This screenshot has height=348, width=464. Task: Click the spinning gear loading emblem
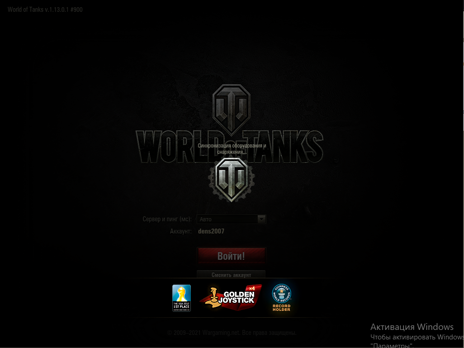point(232,180)
